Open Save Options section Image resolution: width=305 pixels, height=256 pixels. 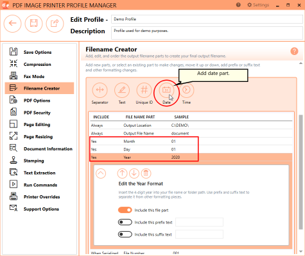pos(40,52)
